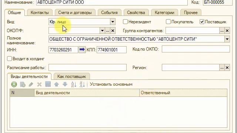Open selection for Группа контрагентов
The width and height of the screenshot is (237, 133).
[222, 31]
